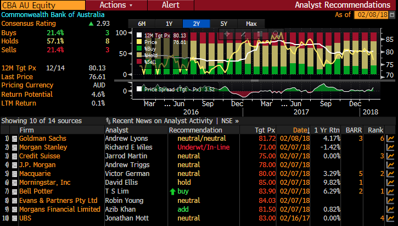
Task: Grab the divider handle between the two charts
Action: click(x=255, y=81)
